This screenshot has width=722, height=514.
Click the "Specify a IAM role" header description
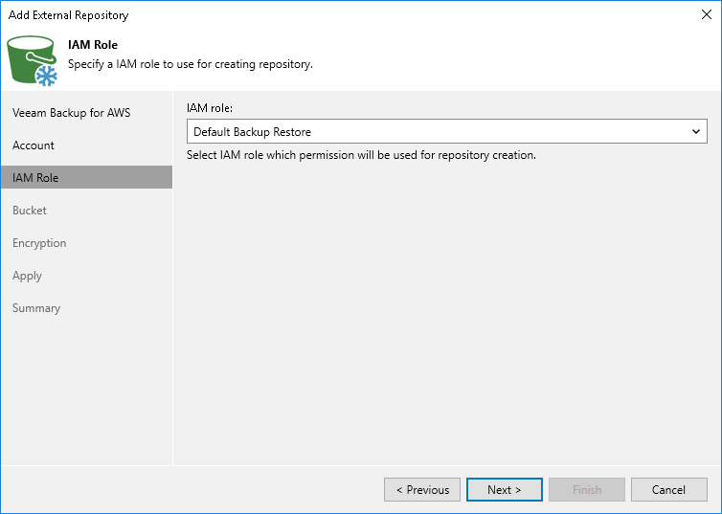(x=191, y=64)
